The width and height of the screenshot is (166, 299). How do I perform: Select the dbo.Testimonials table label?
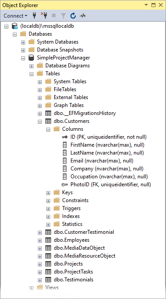coord(74,280)
